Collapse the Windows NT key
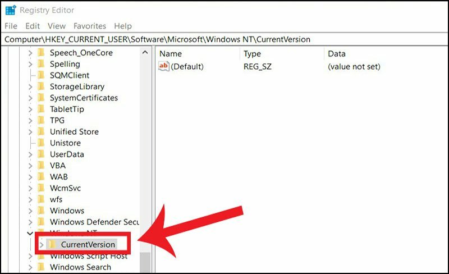The height and width of the screenshot is (274, 449). pyautogui.click(x=30, y=234)
